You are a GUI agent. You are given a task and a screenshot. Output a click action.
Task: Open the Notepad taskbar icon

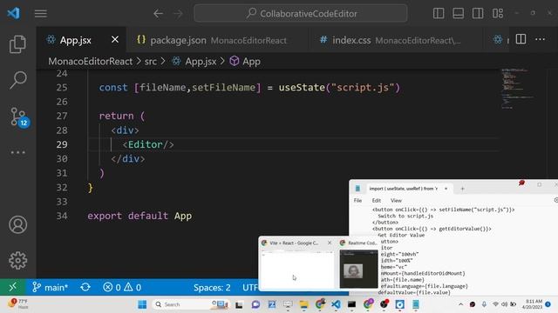point(416,304)
